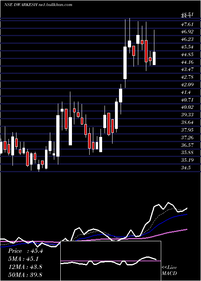
Task: Click the 40.02 price level value
Action: (187, 107)
